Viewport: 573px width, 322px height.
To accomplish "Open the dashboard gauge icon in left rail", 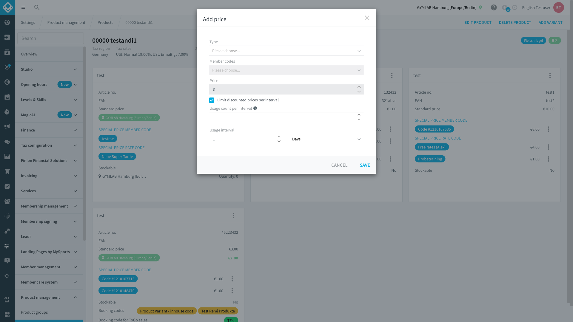I will click(x=7, y=22).
